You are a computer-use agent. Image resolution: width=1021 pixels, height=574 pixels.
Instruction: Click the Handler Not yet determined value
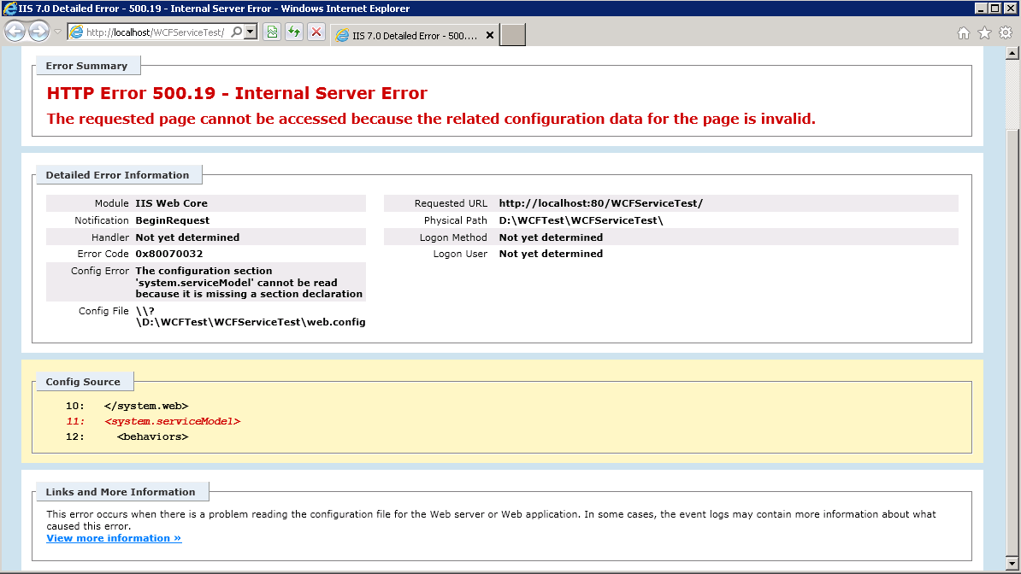[187, 237]
